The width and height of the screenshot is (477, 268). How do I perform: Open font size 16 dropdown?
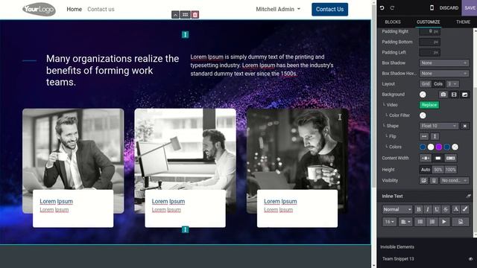point(389,222)
